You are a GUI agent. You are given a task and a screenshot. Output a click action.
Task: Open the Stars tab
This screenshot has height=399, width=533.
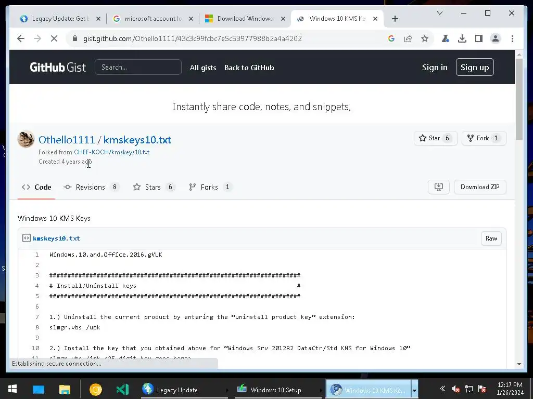pyautogui.click(x=154, y=187)
